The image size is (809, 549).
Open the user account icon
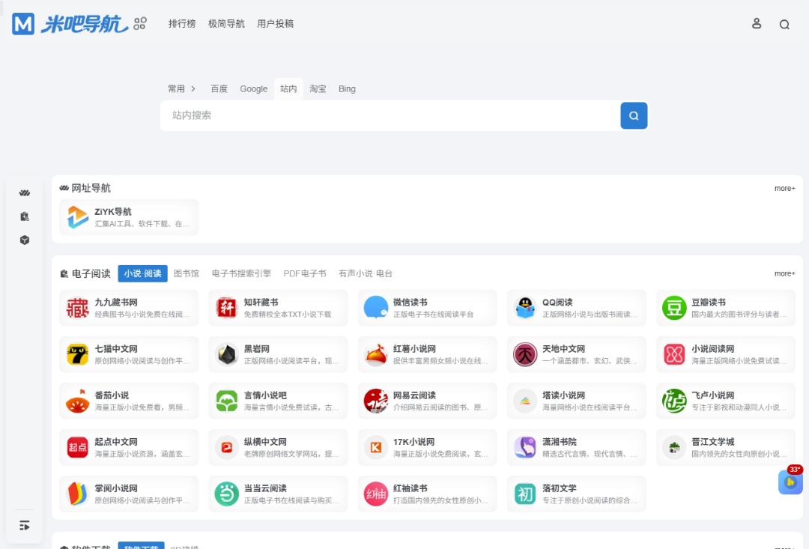[757, 24]
